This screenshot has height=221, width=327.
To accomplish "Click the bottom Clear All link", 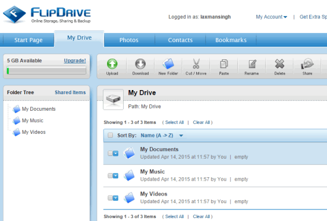I will pos(201,216).
